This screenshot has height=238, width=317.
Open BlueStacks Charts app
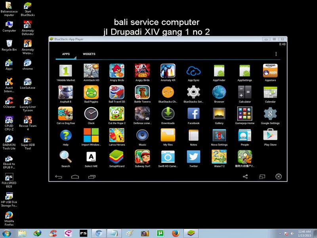pyautogui.click(x=168, y=92)
